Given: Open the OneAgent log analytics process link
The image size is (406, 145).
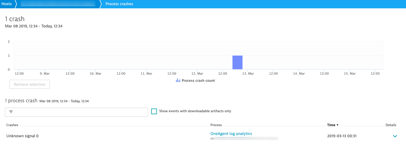Looking at the screenshot, I should coord(231,134).
